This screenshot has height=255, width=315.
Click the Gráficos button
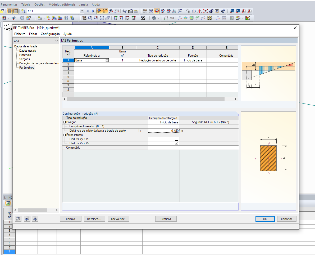tap(166, 219)
